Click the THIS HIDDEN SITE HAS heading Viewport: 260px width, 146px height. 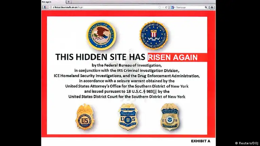(100, 57)
